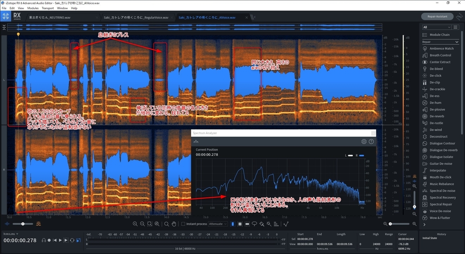This screenshot has height=254, width=465.
Task: Open the De-wind module
Action: [432, 130]
